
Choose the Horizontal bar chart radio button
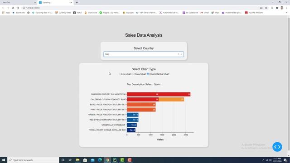[148, 74]
